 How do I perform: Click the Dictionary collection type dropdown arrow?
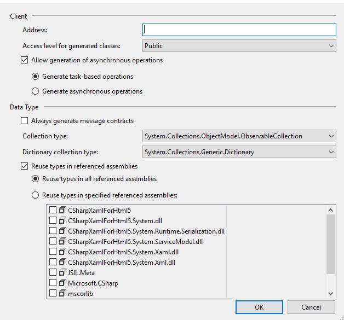331,152
